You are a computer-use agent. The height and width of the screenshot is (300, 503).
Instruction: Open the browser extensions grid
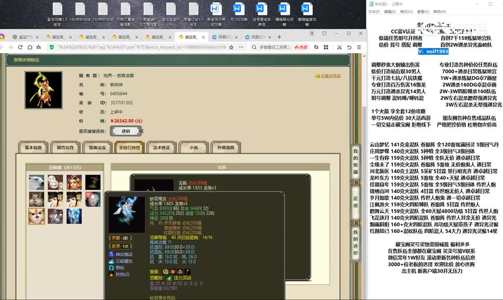(x=327, y=47)
